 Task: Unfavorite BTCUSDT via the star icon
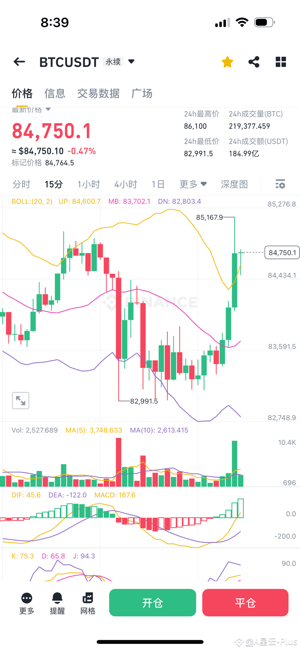point(227,62)
